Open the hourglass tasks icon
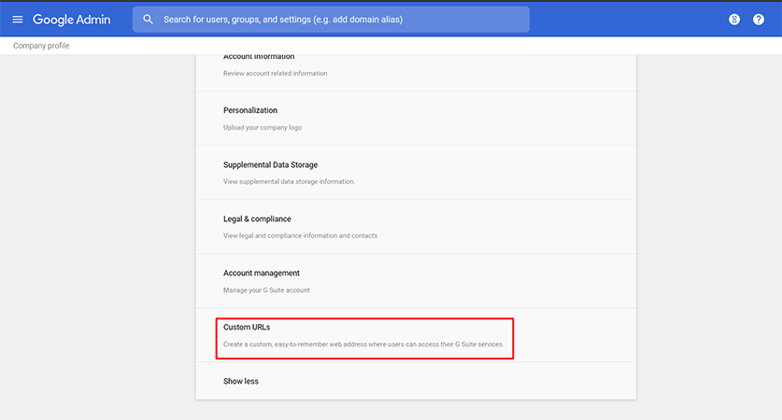Image resolution: width=782 pixels, height=420 pixels. click(734, 20)
